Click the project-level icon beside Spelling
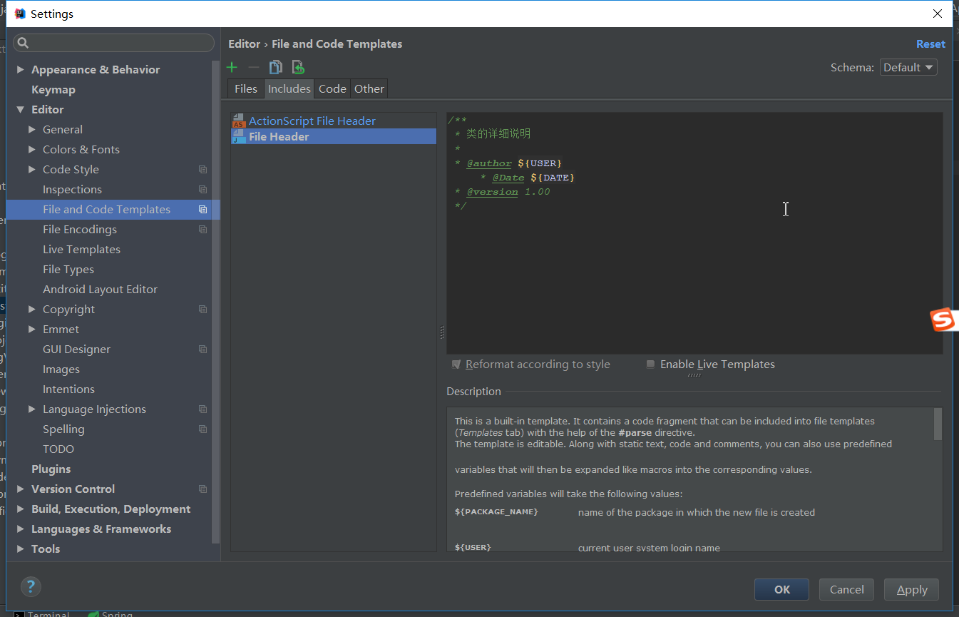The width and height of the screenshot is (959, 617). click(x=202, y=429)
